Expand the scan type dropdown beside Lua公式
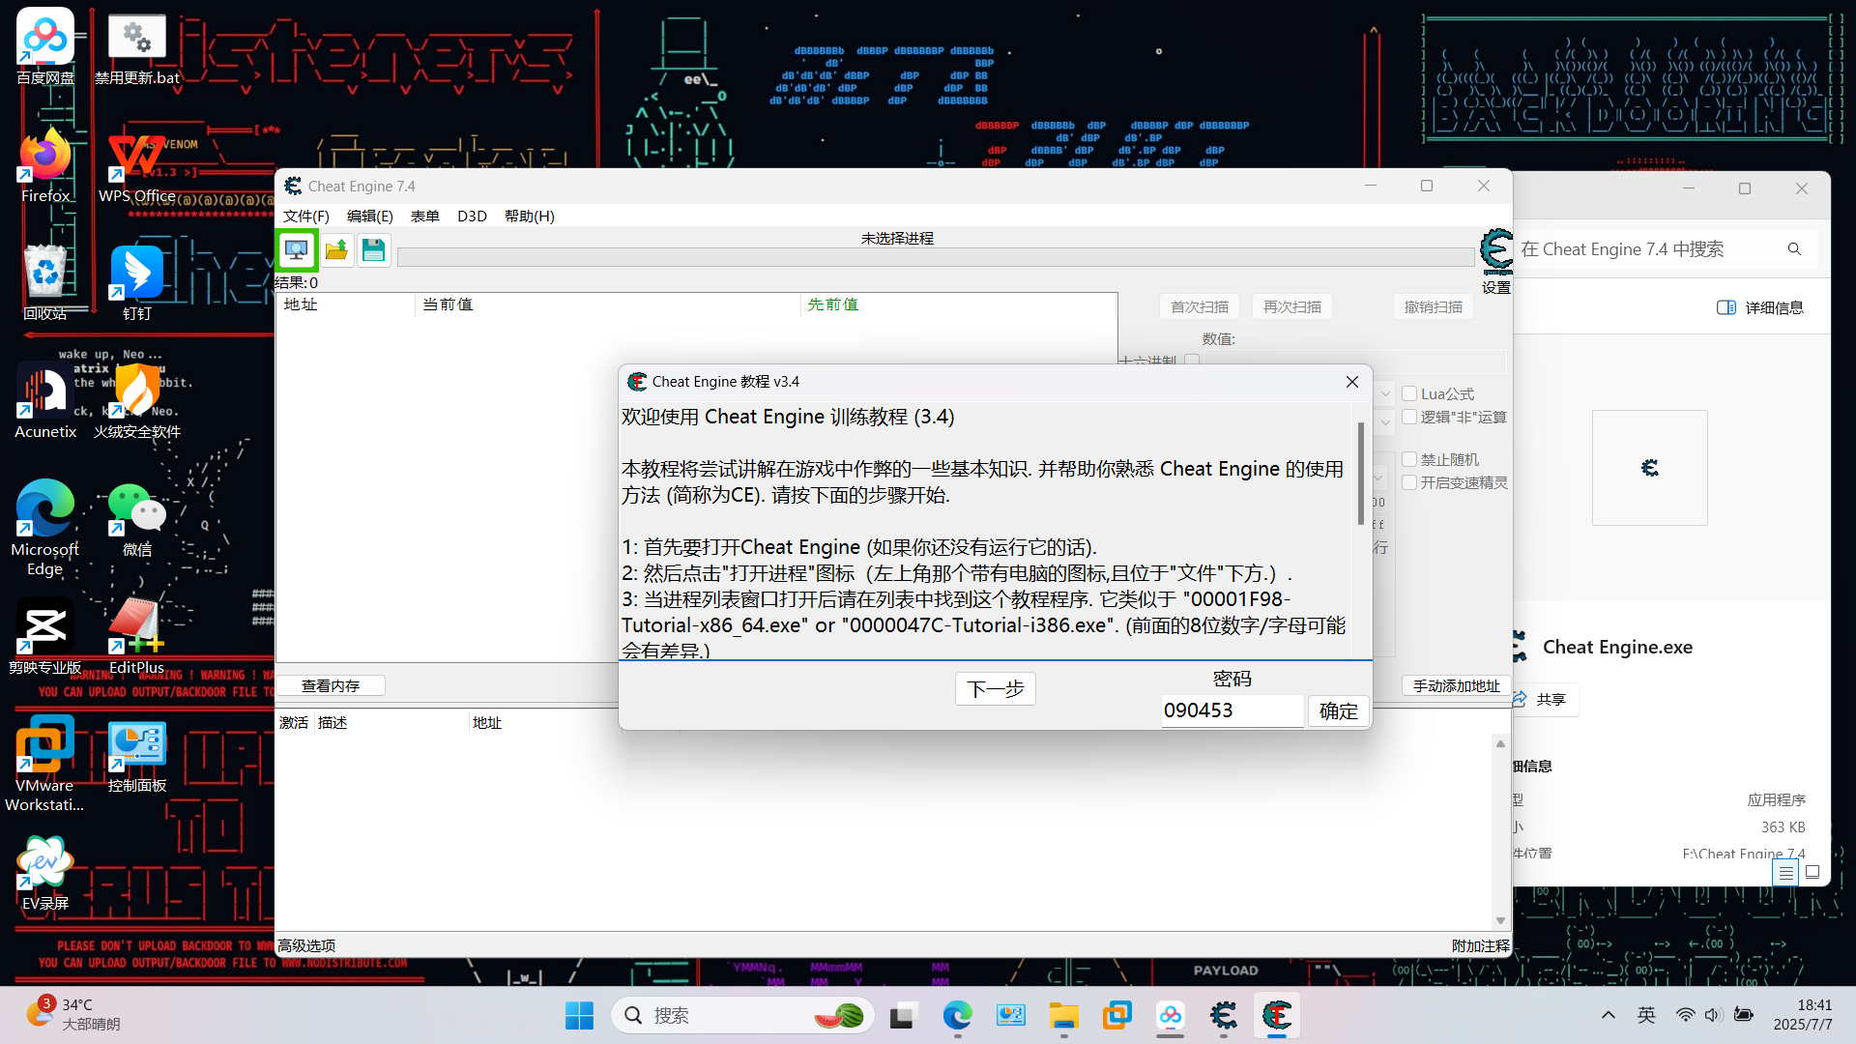 tap(1384, 393)
